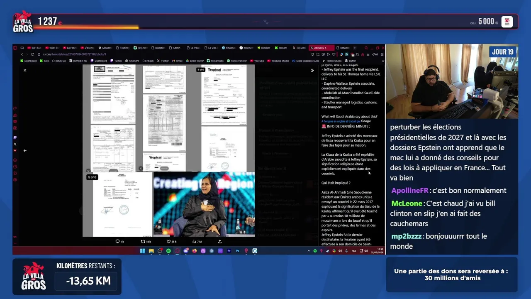This screenshot has width=531, height=299.
Task: Open the 'RUNNER KN' bookmark
Action: click(x=78, y=61)
